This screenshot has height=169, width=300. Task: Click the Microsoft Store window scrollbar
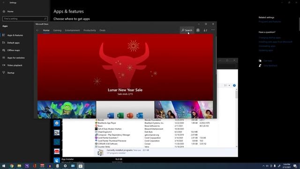216,55
